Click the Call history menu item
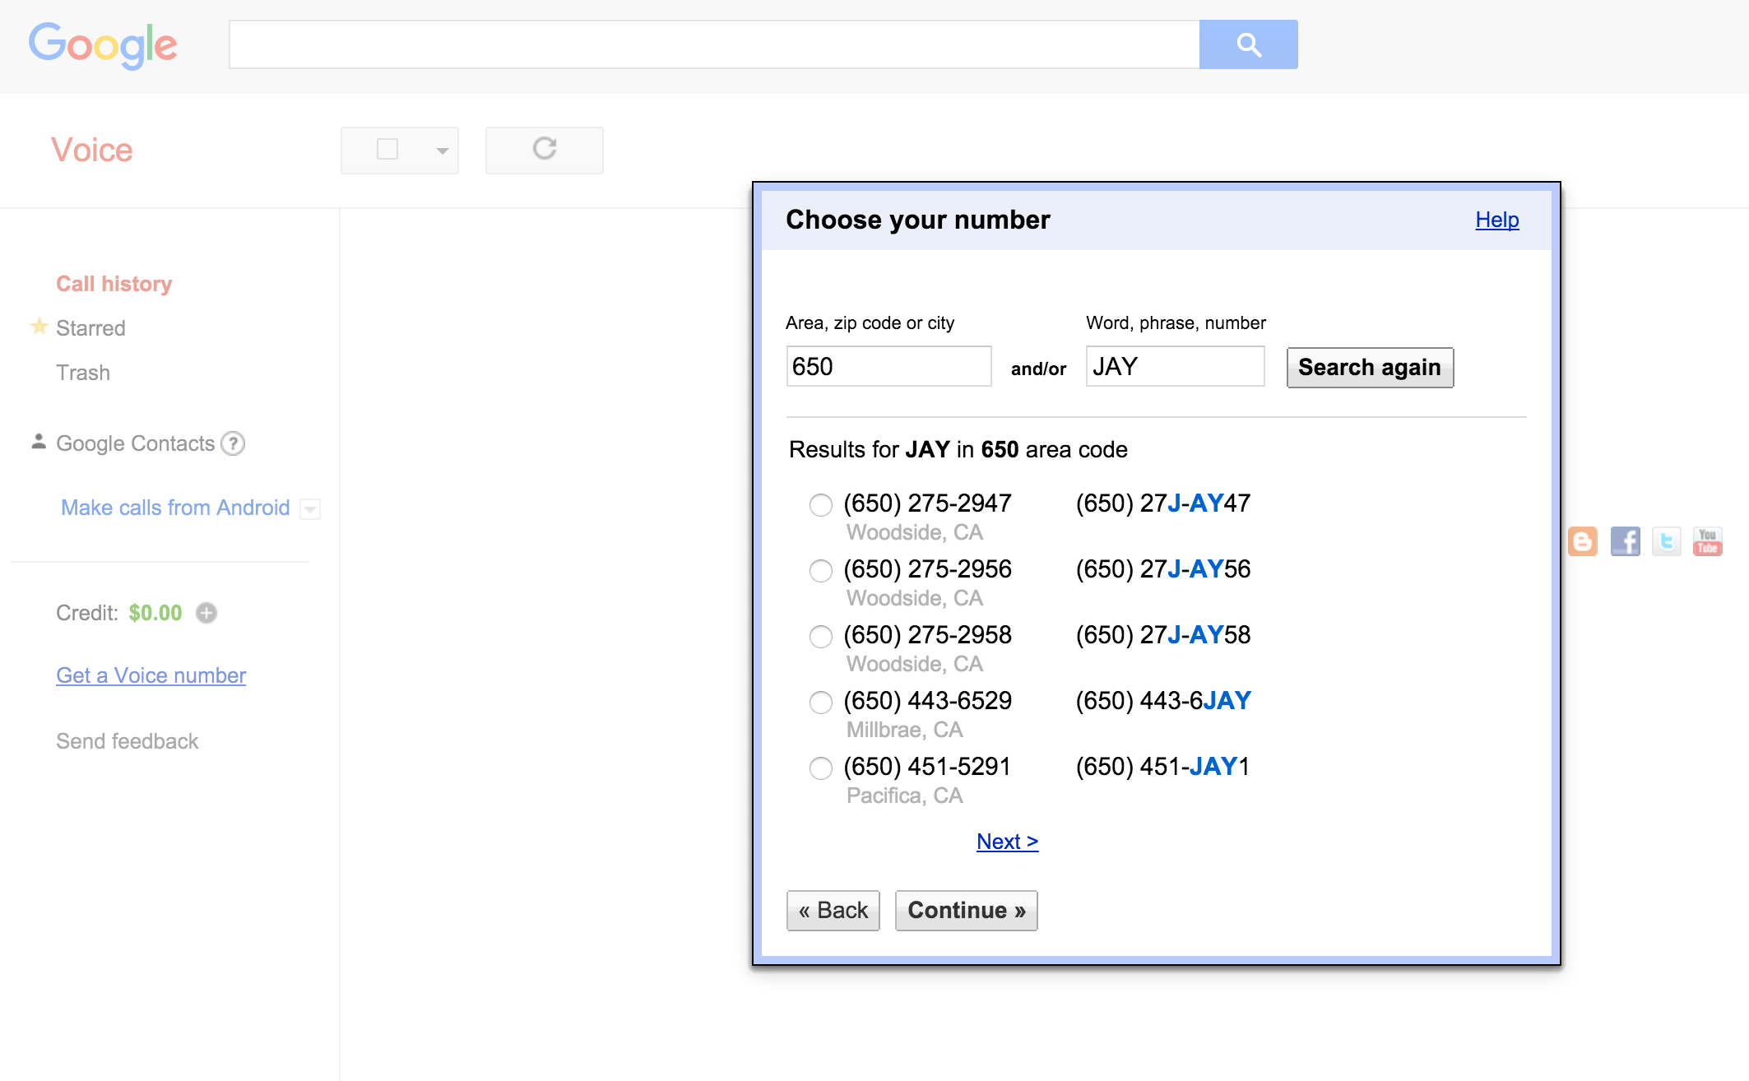The image size is (1749, 1081). click(x=115, y=282)
